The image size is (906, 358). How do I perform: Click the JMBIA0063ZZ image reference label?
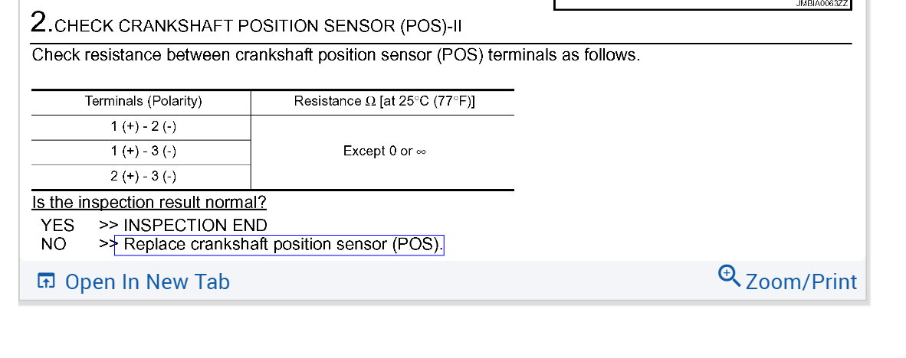[x=821, y=3]
